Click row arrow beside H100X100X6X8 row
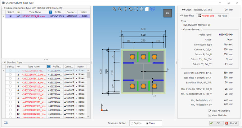The height and width of the screenshot is (128, 242). (x=4, y=70)
